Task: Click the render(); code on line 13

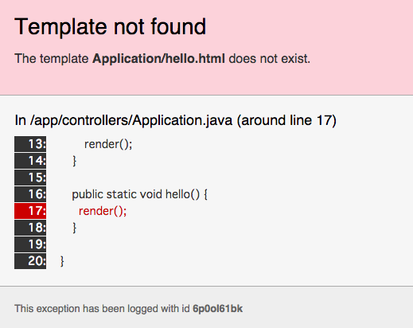Action: (108, 144)
